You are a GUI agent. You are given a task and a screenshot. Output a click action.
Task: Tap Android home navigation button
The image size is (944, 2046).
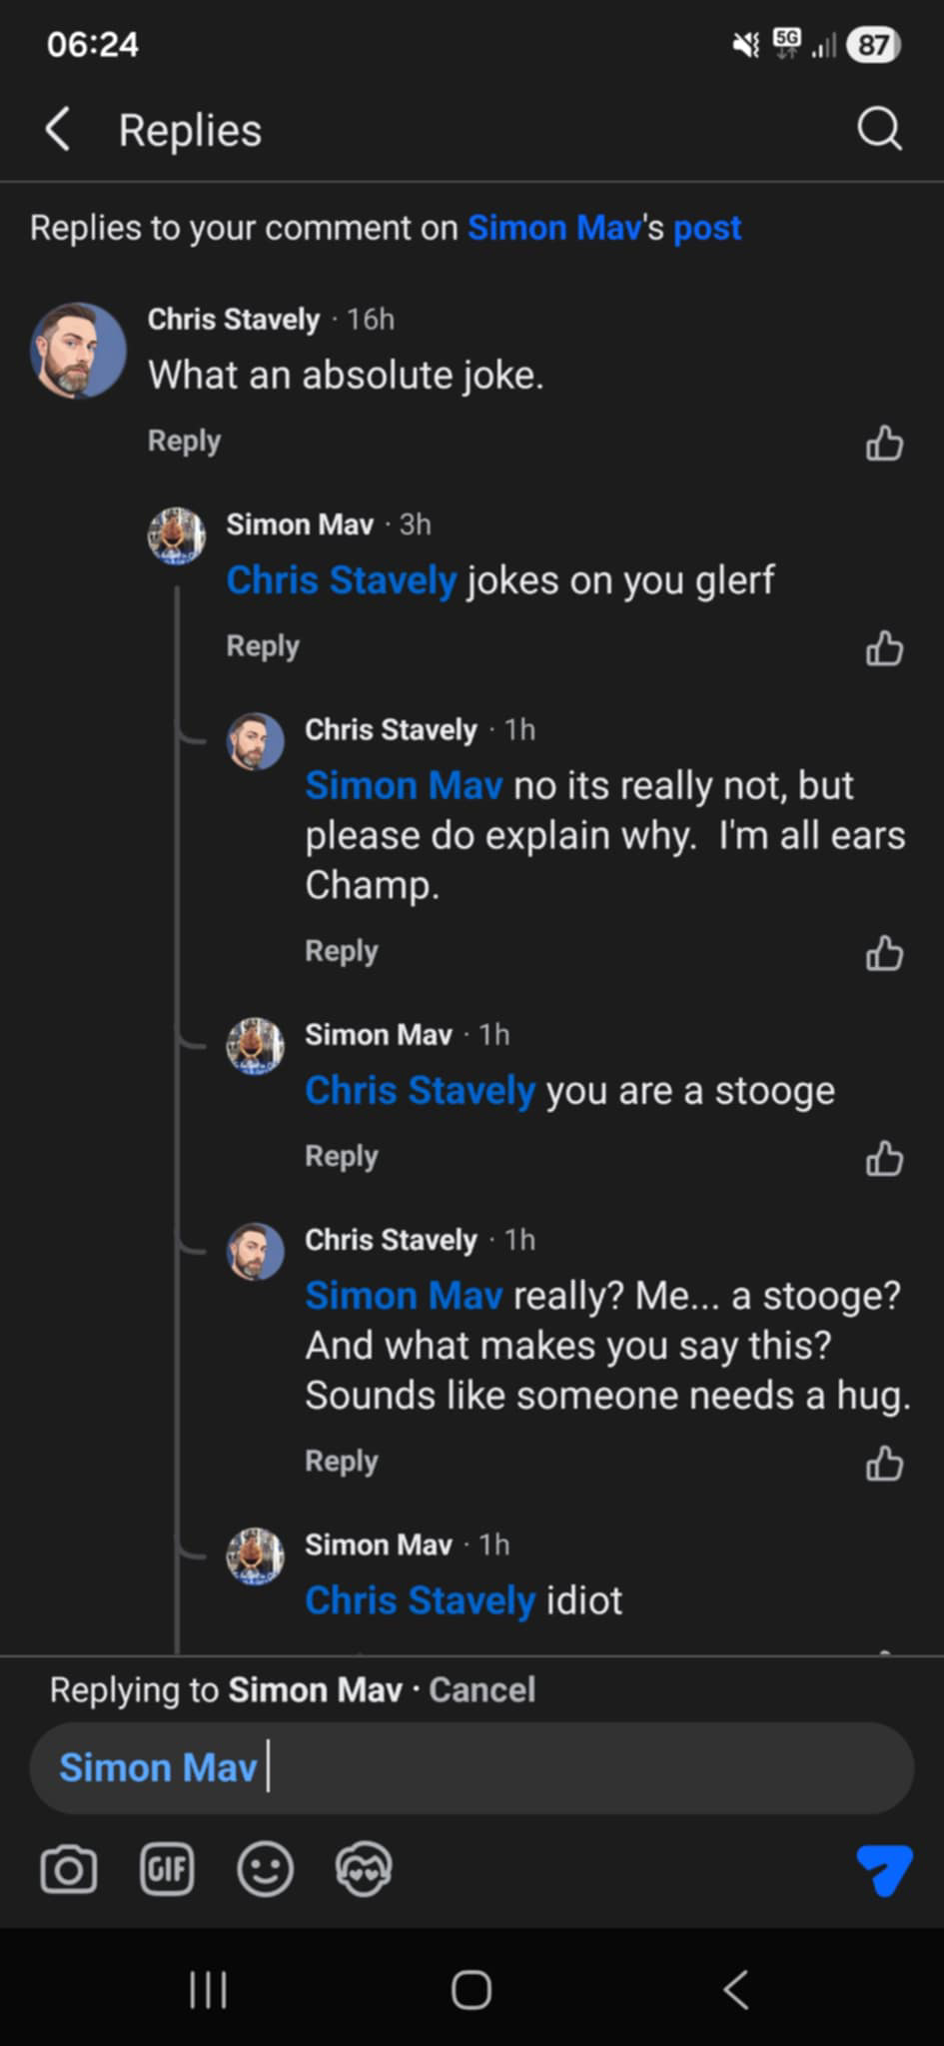click(x=472, y=1989)
